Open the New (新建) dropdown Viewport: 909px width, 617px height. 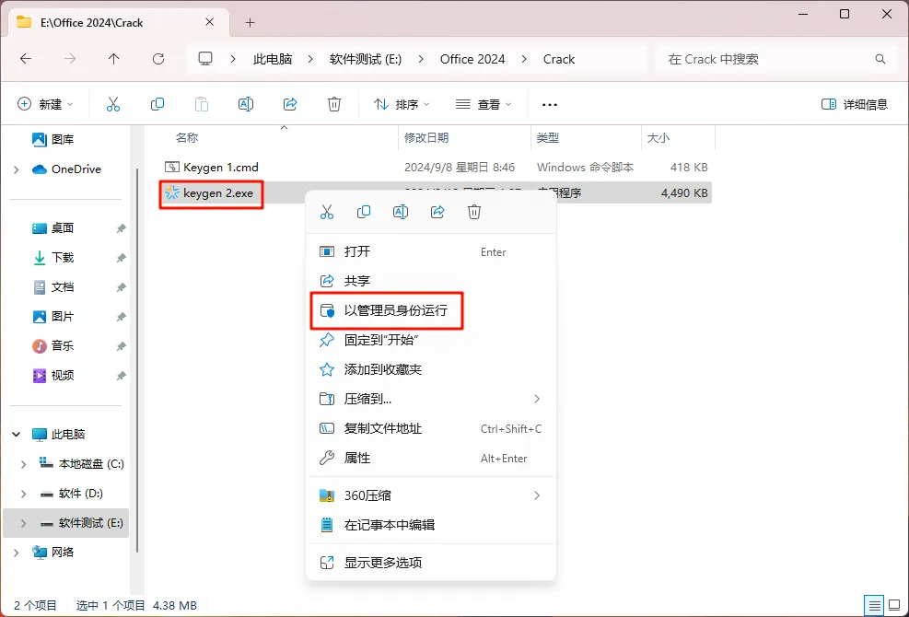tap(45, 104)
